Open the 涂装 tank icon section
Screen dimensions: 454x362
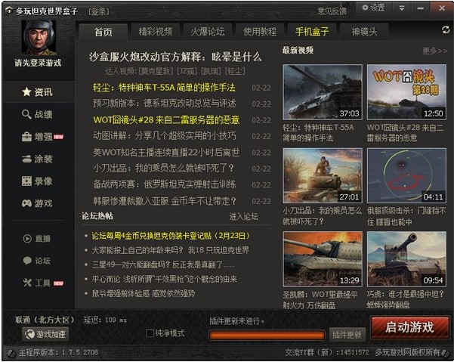pos(26,159)
